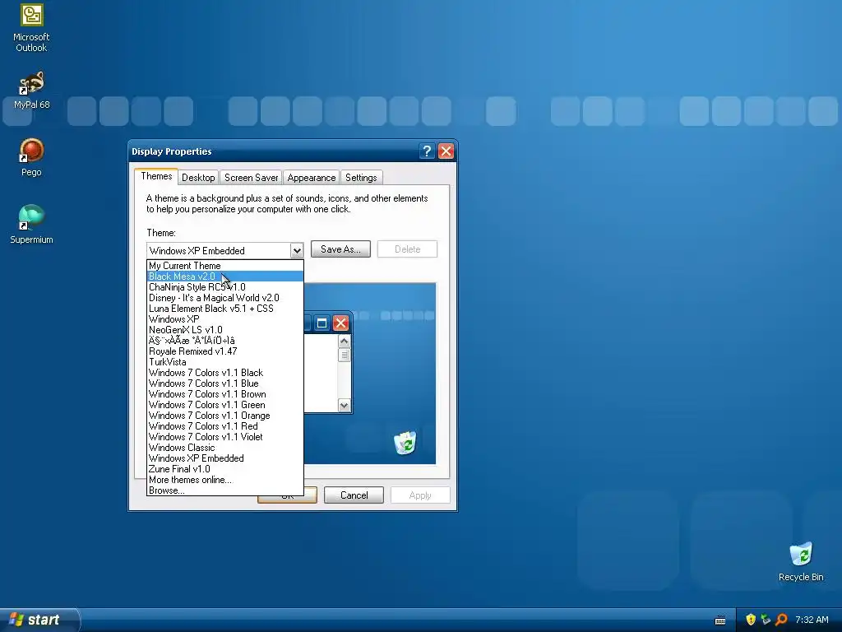
Task: Choose Zune Final v1.0 theme
Action: (x=225, y=469)
